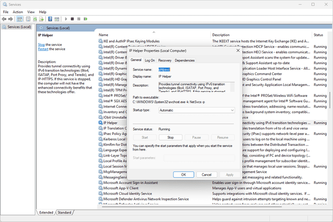
Task: Select the Standard view tab
Action: pyautogui.click(x=64, y=213)
